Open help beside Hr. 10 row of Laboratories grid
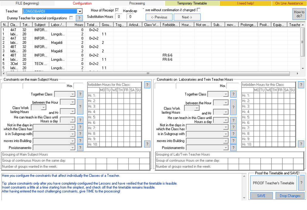Viewport: 307px width, 210px height. click(x=301, y=144)
